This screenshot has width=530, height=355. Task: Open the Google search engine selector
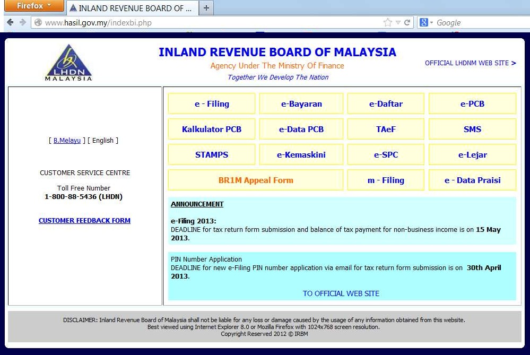click(426, 23)
